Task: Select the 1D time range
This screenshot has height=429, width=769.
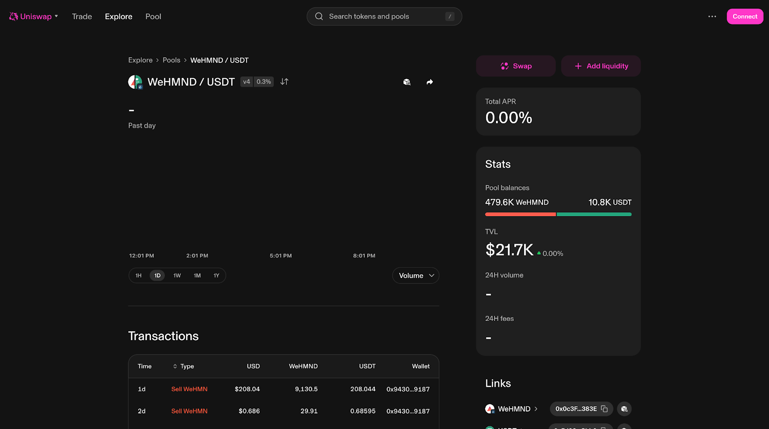Action: click(x=158, y=275)
